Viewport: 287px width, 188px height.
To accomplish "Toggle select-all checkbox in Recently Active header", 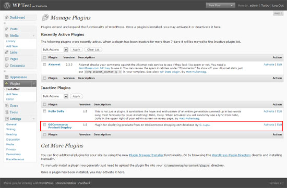I will pos(44,58).
